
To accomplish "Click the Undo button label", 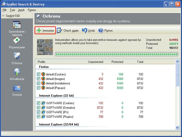I will [x=91, y=31].
